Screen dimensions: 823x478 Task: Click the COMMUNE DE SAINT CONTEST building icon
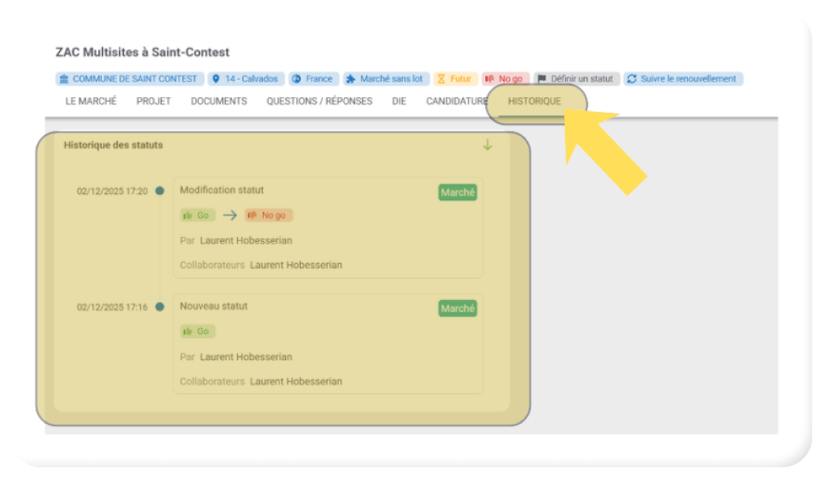coord(64,79)
